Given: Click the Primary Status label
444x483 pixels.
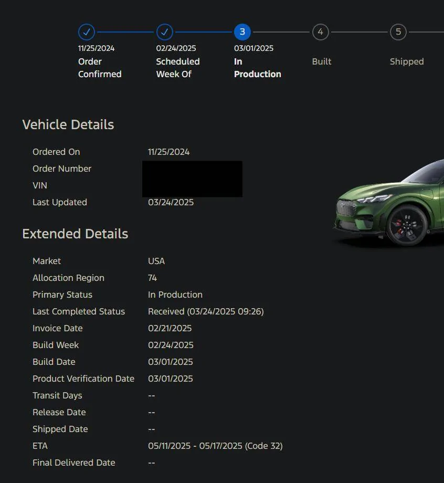Looking at the screenshot, I should (62, 295).
